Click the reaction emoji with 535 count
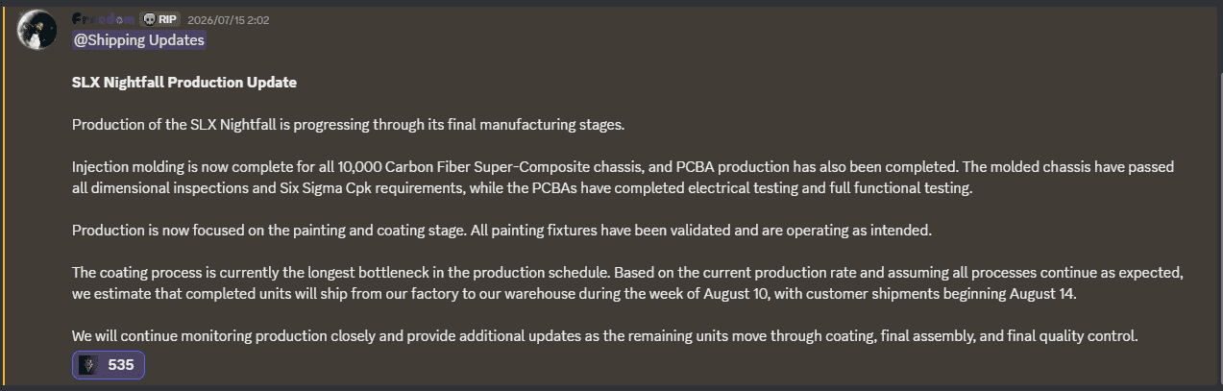The image size is (1223, 391). 89,365
